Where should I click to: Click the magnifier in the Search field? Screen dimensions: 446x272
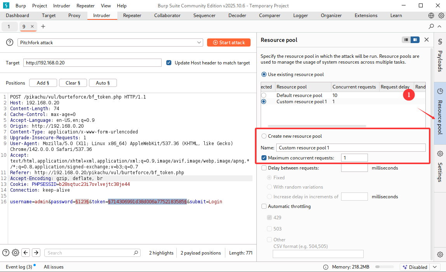point(136,253)
